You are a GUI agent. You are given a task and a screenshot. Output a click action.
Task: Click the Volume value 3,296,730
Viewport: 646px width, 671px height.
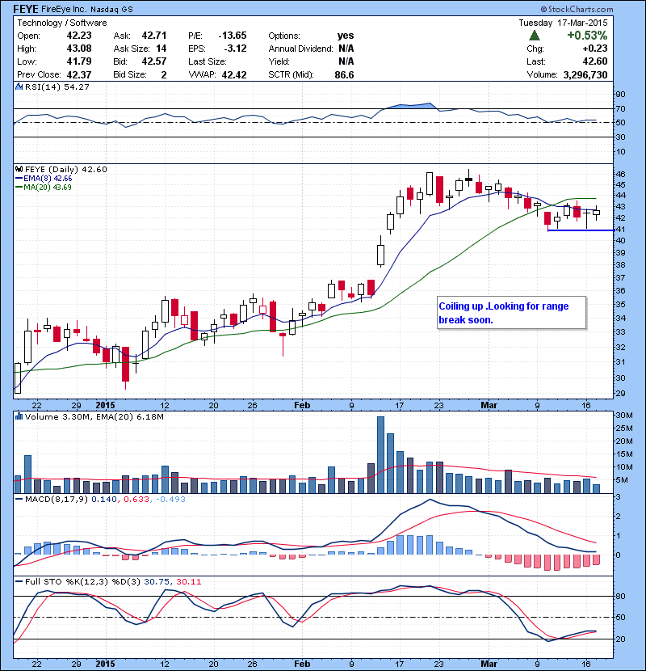point(585,74)
